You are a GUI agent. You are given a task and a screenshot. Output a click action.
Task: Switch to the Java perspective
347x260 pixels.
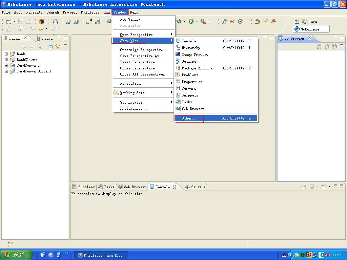pyautogui.click(x=309, y=21)
